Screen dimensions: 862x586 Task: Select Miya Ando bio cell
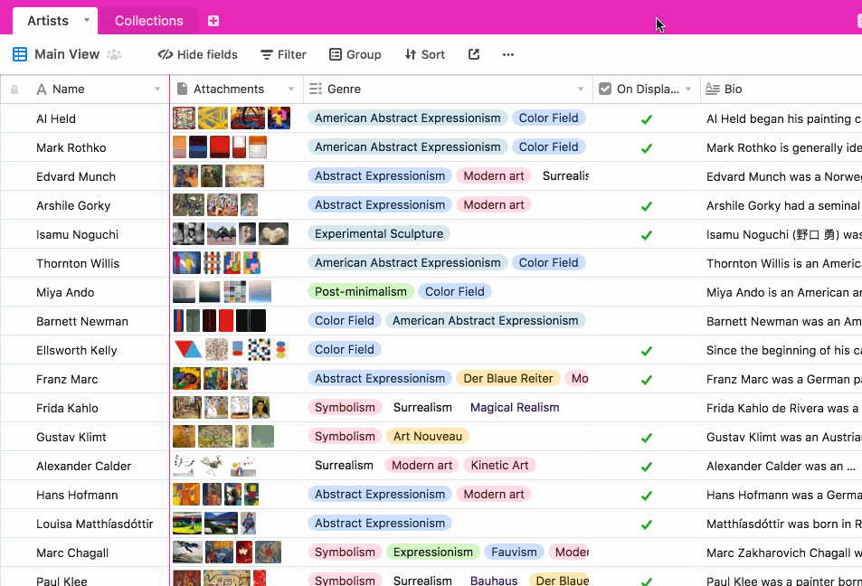[781, 292]
